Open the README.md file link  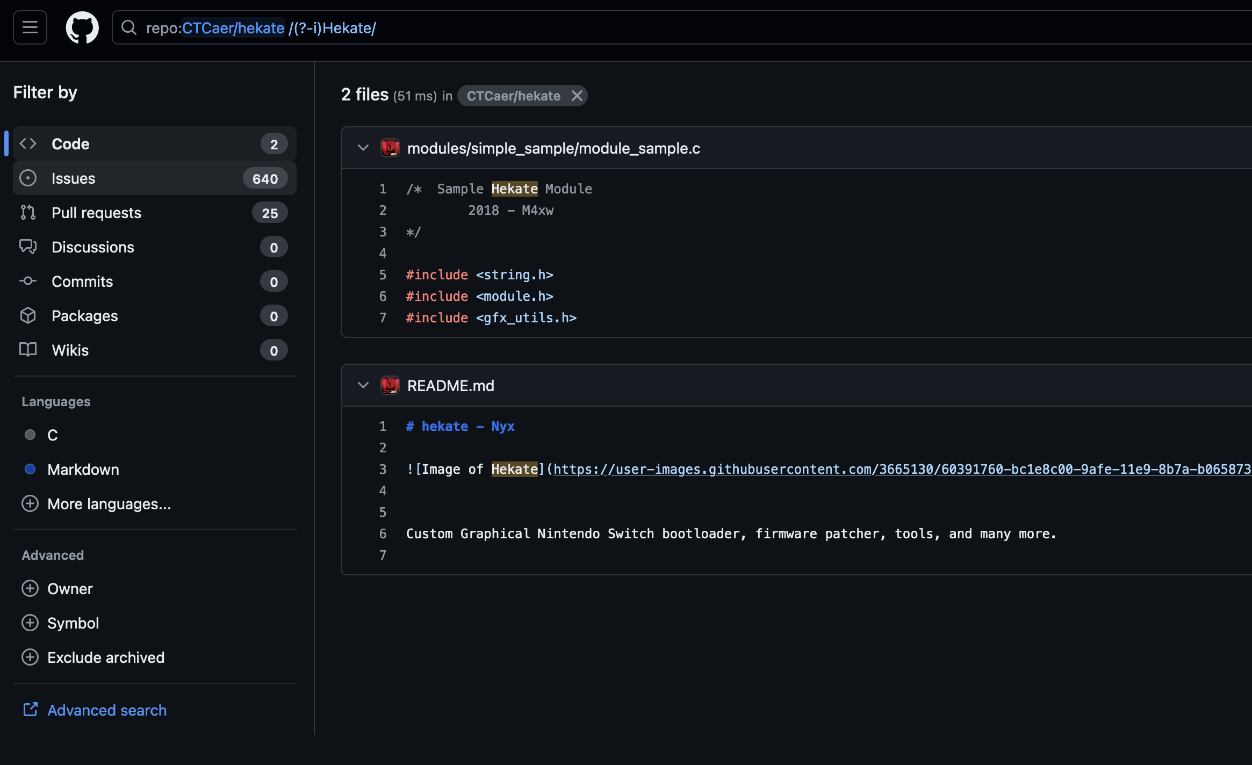click(450, 386)
